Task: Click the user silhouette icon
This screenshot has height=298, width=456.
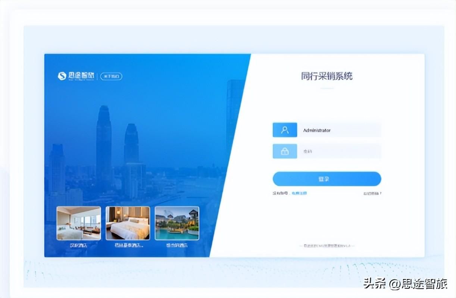Action: tap(285, 130)
